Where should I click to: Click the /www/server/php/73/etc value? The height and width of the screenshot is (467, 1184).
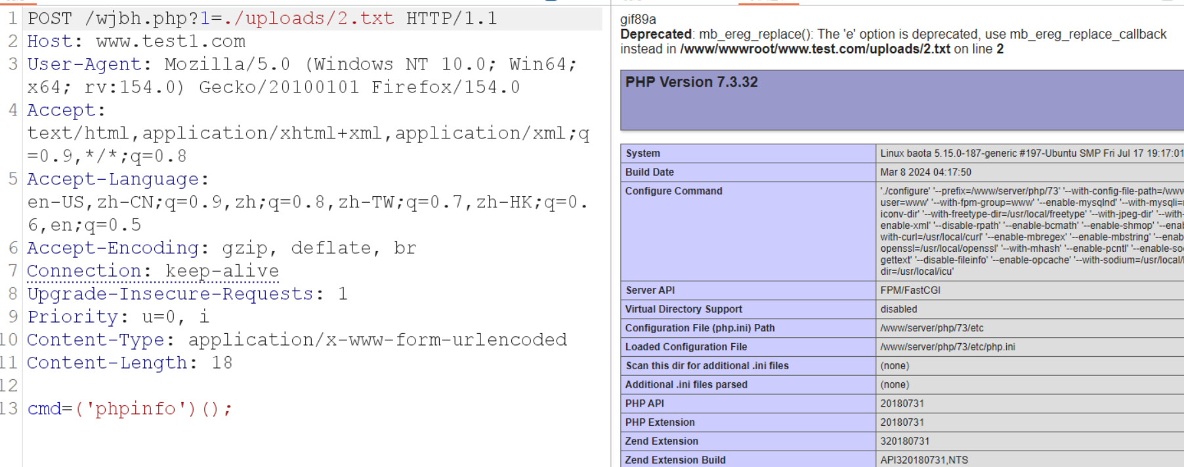932,329
